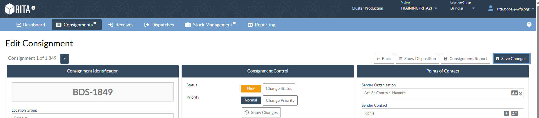The image size is (539, 118).
Task: Open the Dashboard tab
Action: (31, 25)
